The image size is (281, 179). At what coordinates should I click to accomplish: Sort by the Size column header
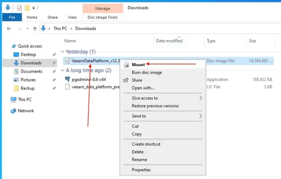pyautogui.click(x=252, y=41)
